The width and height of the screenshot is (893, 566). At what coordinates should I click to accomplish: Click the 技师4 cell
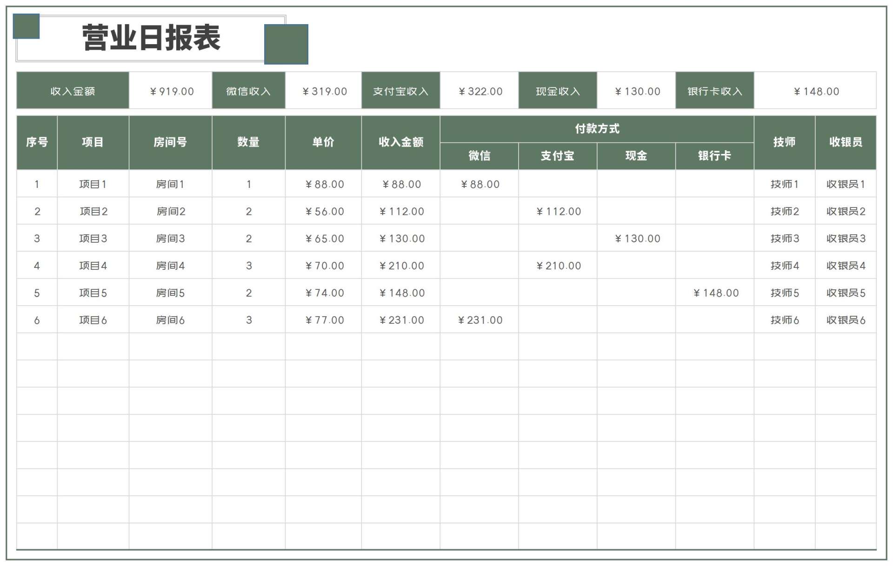(785, 266)
